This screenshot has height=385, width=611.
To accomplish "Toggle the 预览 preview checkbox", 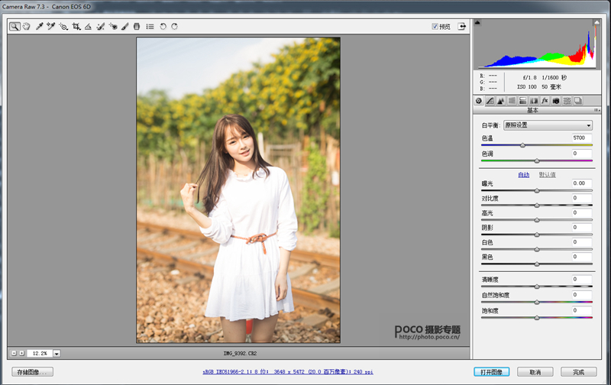I will coord(435,27).
